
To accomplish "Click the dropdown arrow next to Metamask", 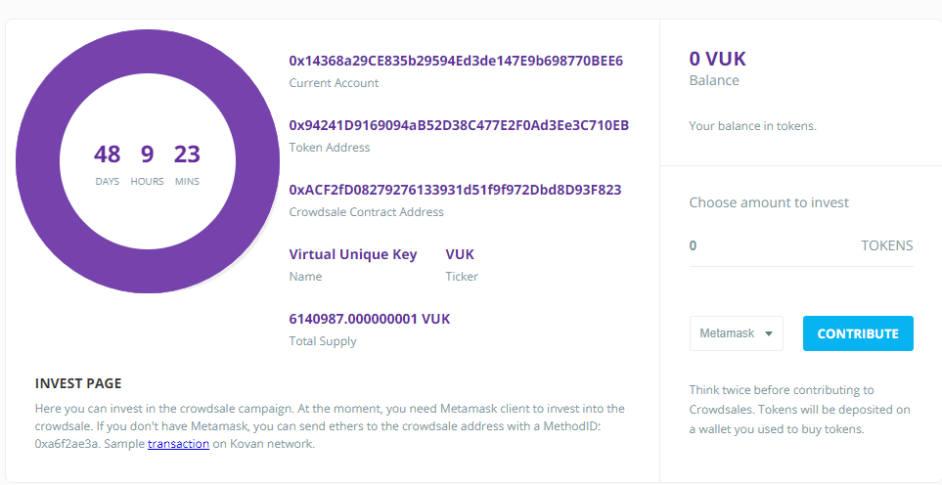I will pyautogui.click(x=769, y=334).
